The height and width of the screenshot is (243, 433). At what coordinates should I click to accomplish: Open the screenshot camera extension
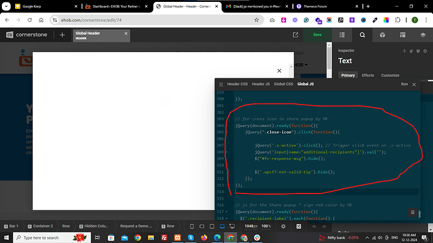272,20
